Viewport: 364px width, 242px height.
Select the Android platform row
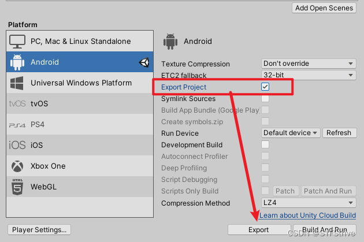80,62
